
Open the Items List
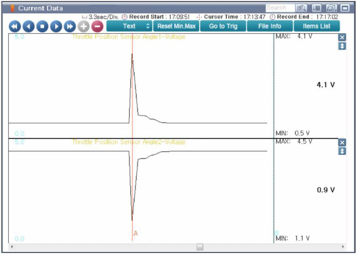click(x=316, y=26)
